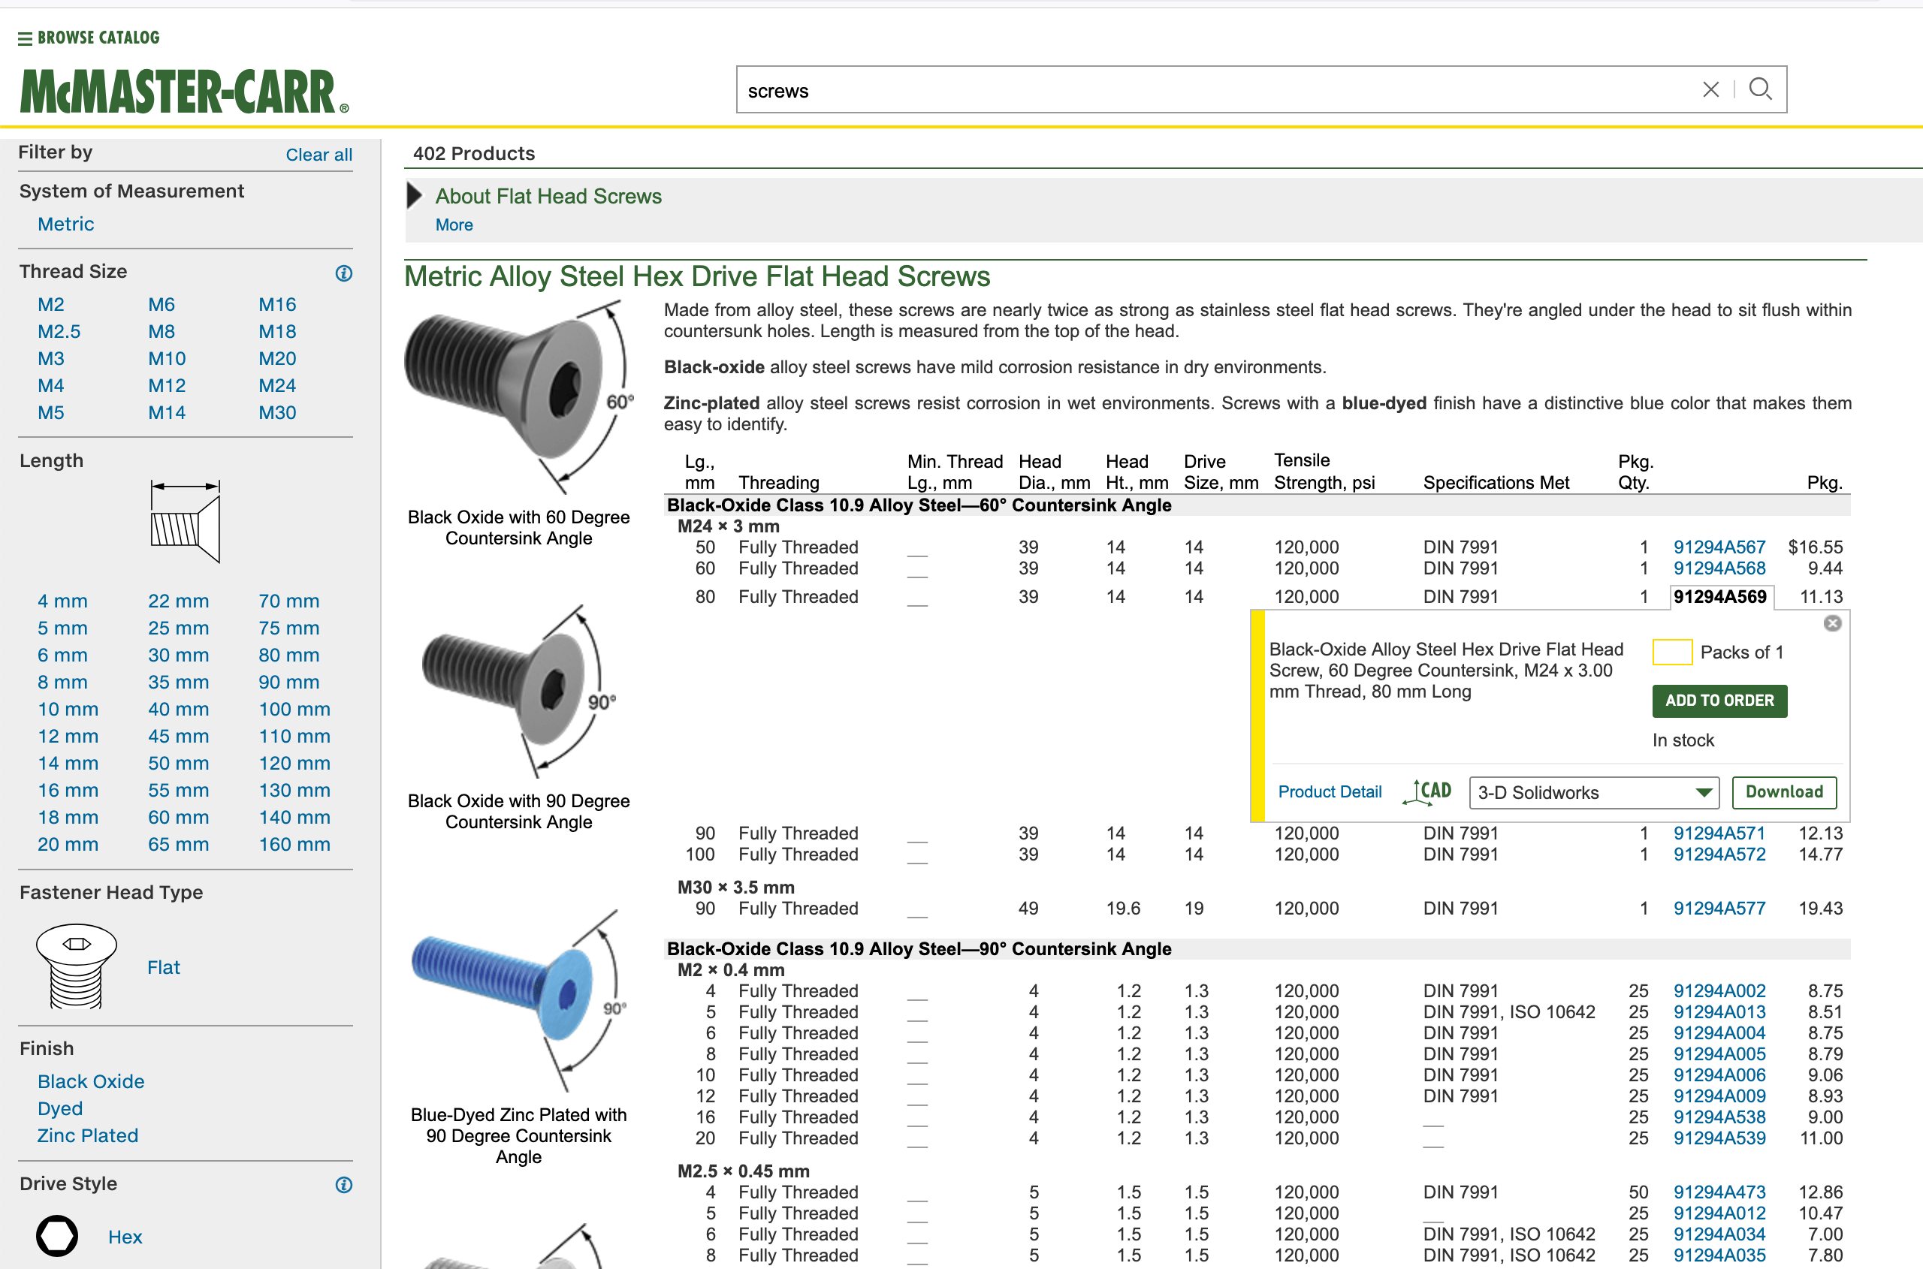
Task: Open part number 91294A572
Action: [x=1719, y=854]
